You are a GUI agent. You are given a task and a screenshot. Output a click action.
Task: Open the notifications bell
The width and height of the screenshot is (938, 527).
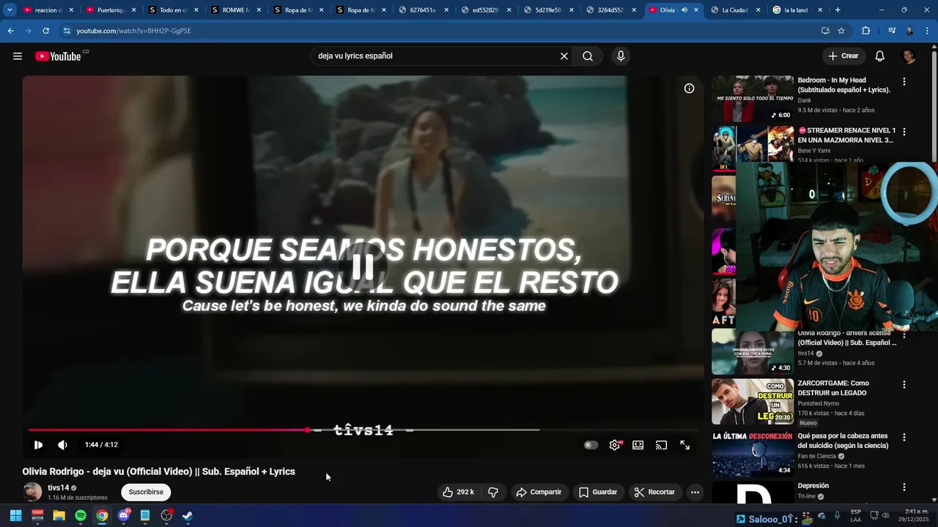[880, 56]
